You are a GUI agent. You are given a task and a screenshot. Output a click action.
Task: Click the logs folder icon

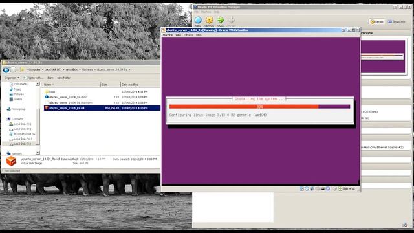[x=47, y=92]
